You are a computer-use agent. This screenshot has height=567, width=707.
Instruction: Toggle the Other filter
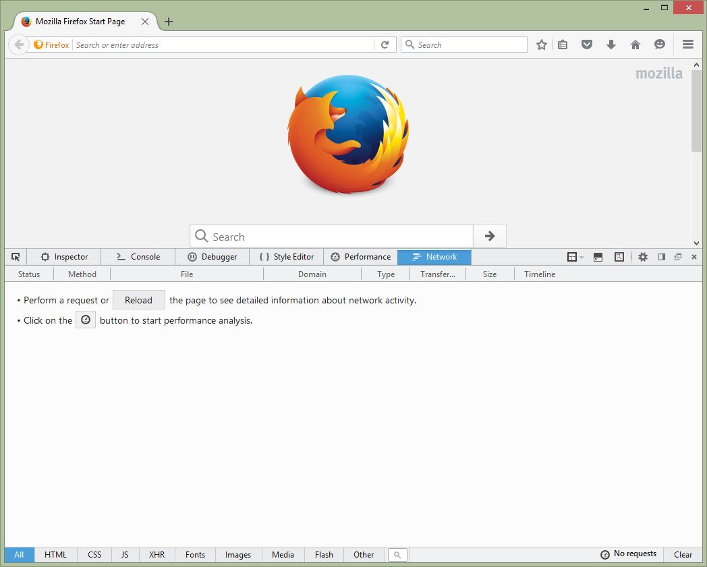364,555
